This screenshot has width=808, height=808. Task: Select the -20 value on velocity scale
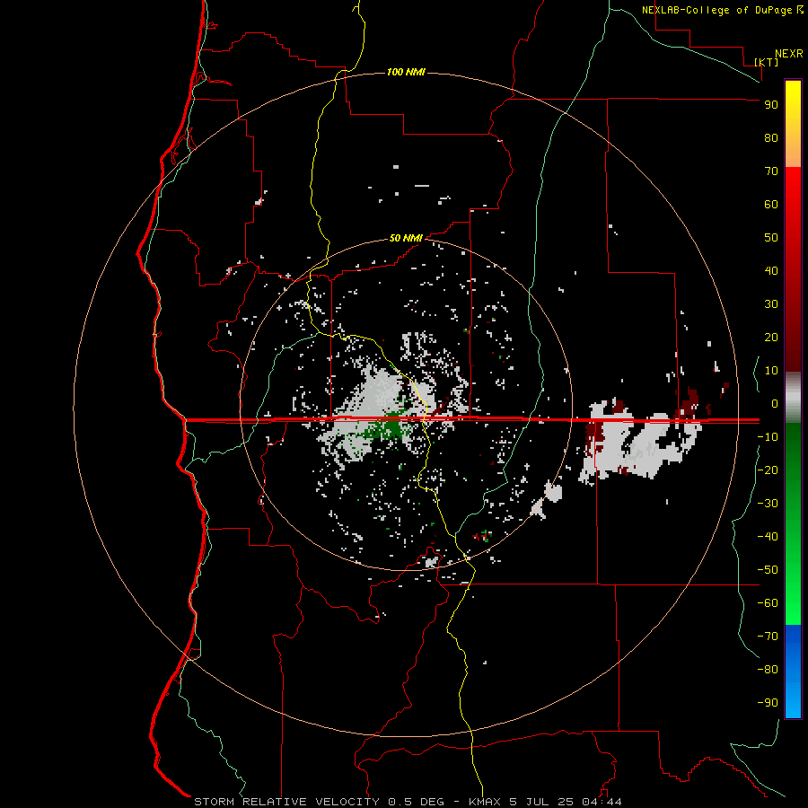[768, 470]
